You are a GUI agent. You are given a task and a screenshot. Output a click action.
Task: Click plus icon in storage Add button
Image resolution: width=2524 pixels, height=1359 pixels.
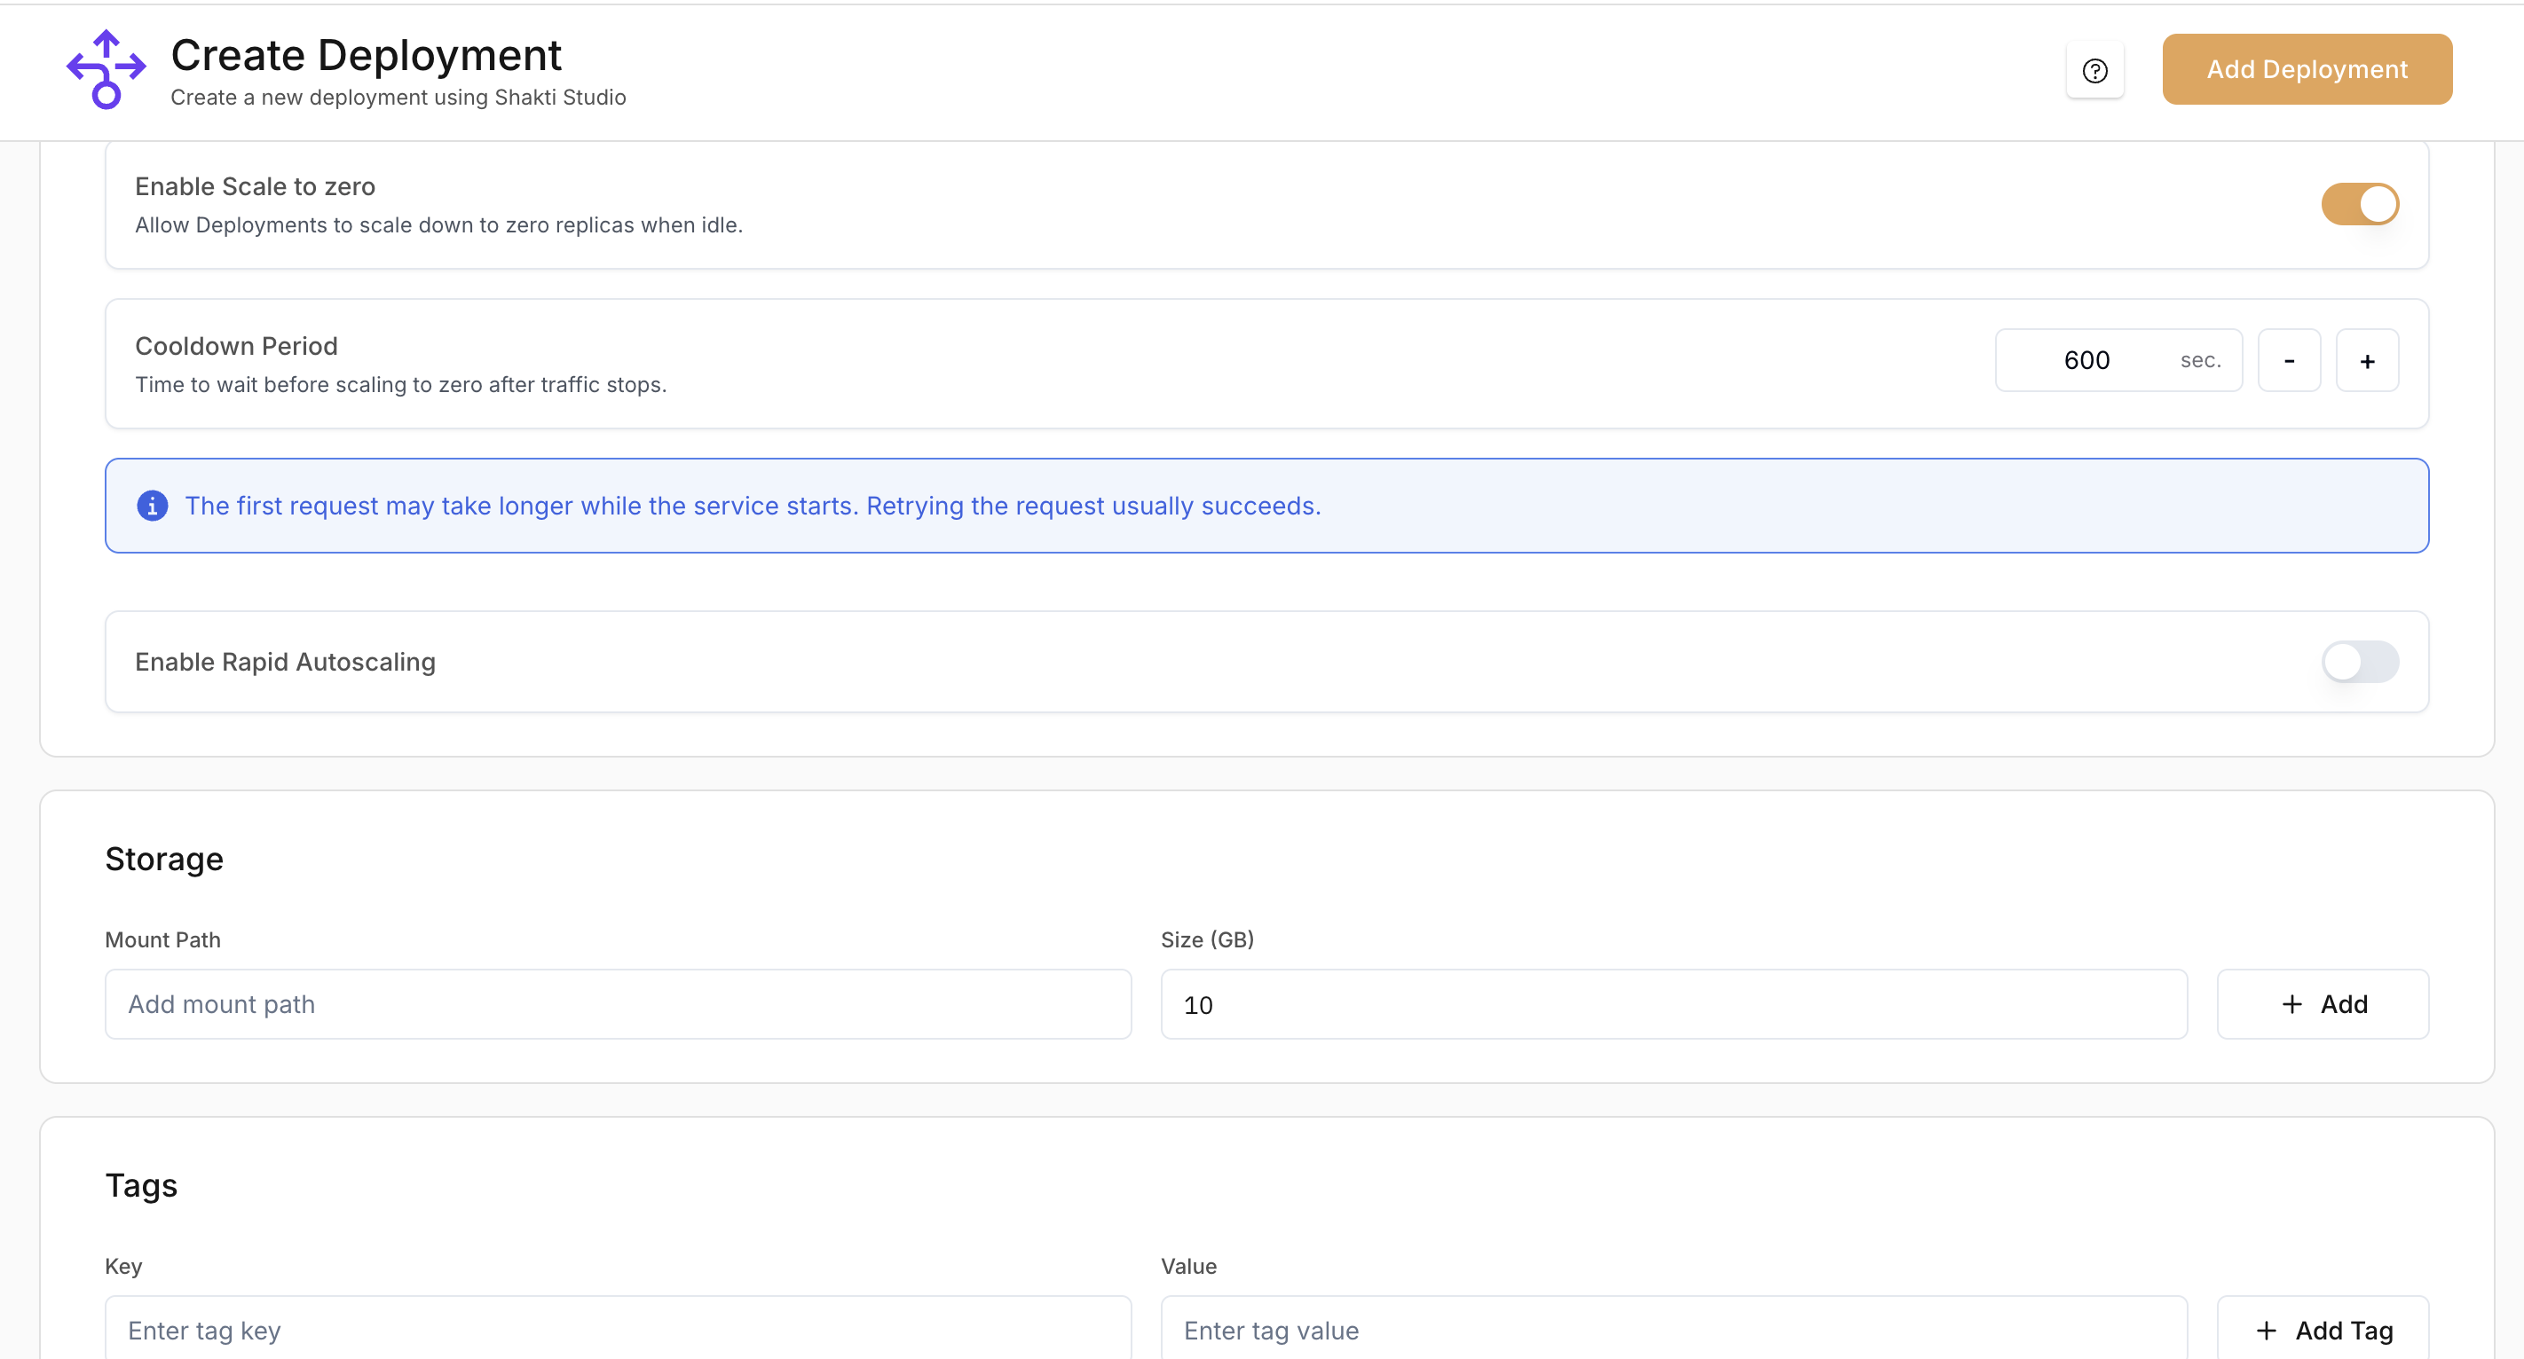(x=2291, y=1004)
